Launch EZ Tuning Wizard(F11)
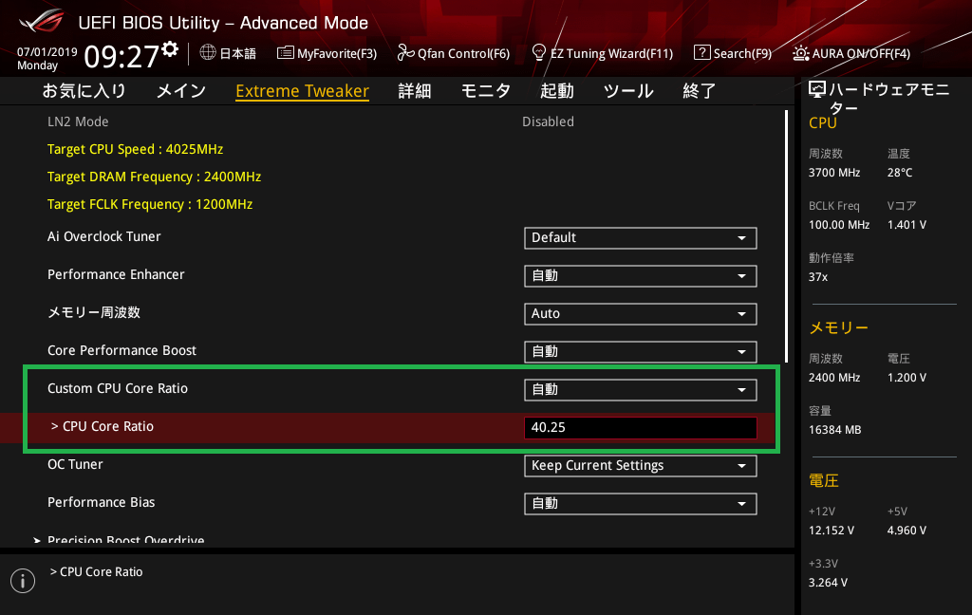The image size is (972, 615). [603, 53]
